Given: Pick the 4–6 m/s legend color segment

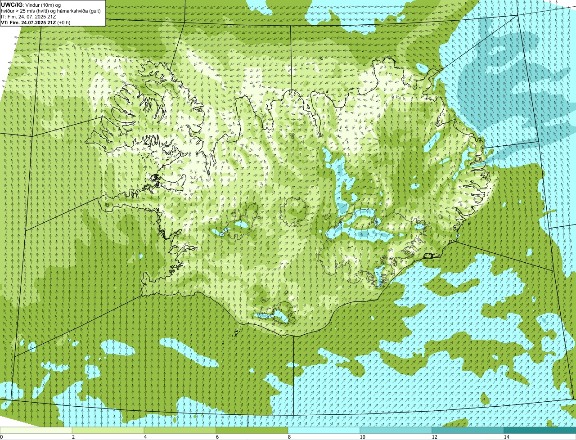Looking at the screenshot, I should [x=180, y=430].
